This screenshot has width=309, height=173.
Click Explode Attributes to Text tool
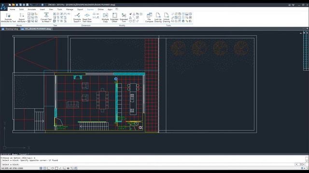coord(8,18)
